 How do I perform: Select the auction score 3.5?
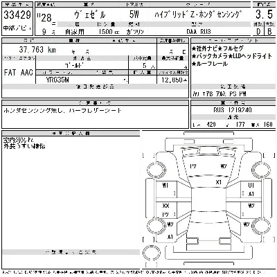tap(264, 15)
